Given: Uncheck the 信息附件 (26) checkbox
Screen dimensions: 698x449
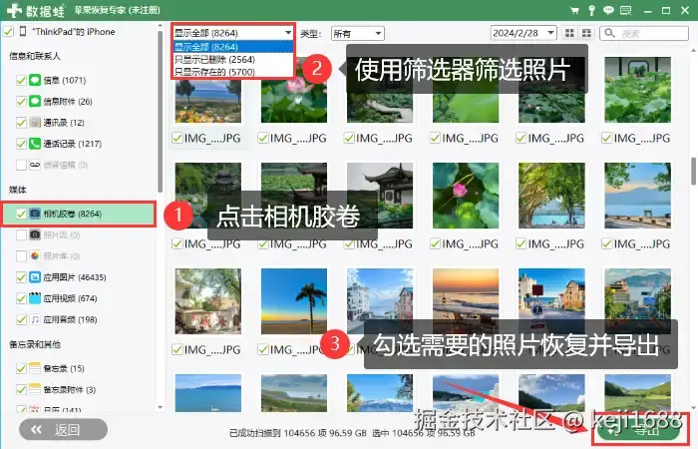Looking at the screenshot, I should pyautogui.click(x=21, y=101).
